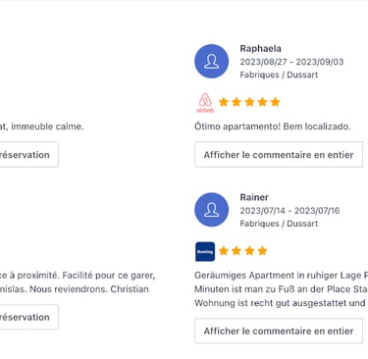
Task: Click Fabriques / Dussart under Raphaela
Action: [x=279, y=75]
